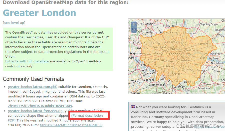Open MD5 sum fab0a3634ec6817710b1d1fb4e6de056 link
225x131 pixels.
(71, 125)
